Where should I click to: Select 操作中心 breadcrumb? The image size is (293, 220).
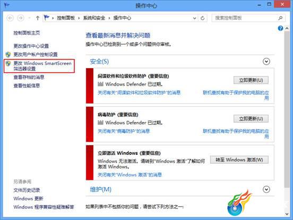pos(122,18)
